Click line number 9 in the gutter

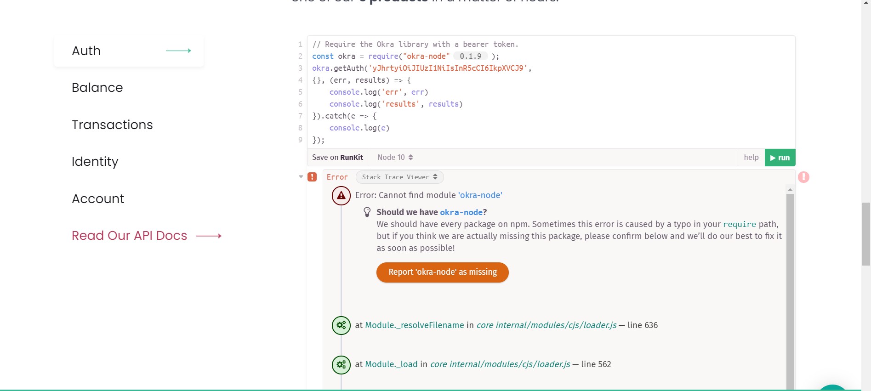300,140
